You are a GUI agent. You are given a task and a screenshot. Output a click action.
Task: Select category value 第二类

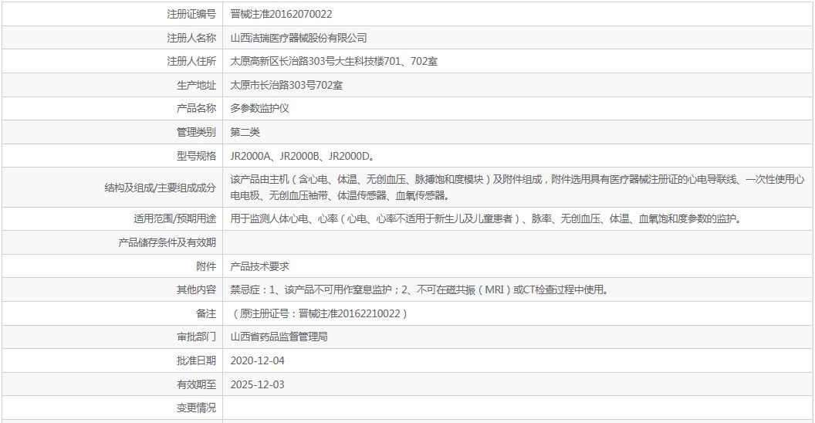(245, 132)
